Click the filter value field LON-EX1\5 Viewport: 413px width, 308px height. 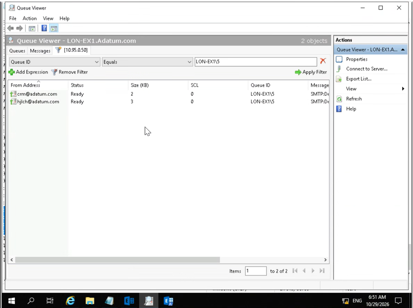256,62
